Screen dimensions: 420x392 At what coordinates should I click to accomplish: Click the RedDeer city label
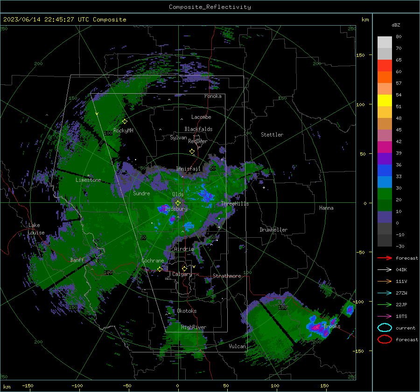198,141
